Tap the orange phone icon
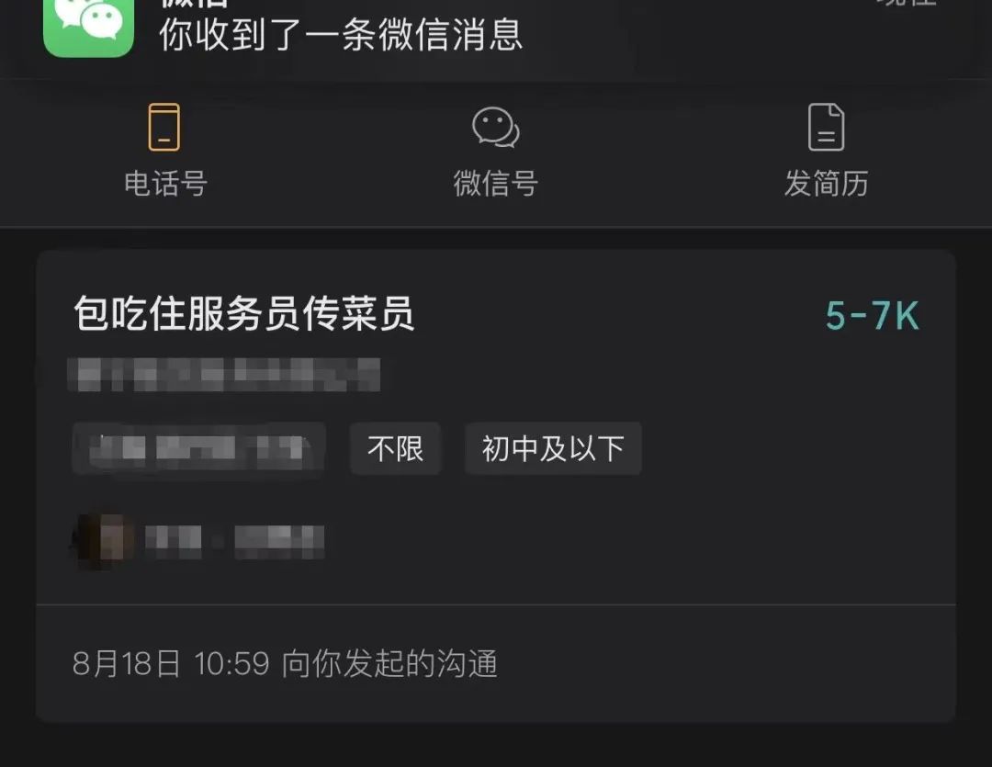Image resolution: width=992 pixels, height=767 pixels. point(163,127)
